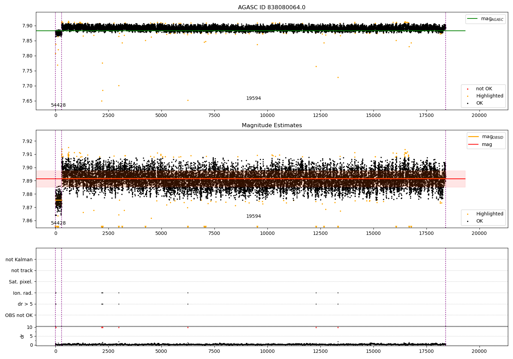Click the 2500 x-axis tick under top plot
The width and height of the screenshot is (513, 359).
click(108, 116)
